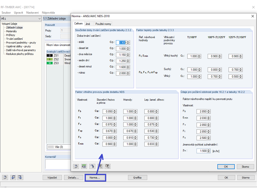Go to next window using right arrow icon
The image size is (257, 192).
20,177
